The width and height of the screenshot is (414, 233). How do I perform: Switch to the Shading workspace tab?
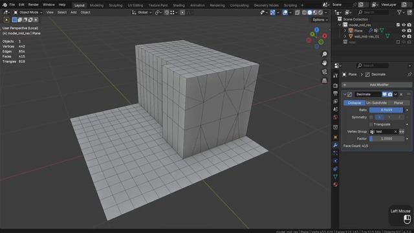(179, 5)
